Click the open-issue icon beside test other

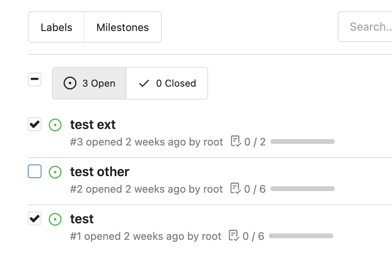tap(55, 172)
